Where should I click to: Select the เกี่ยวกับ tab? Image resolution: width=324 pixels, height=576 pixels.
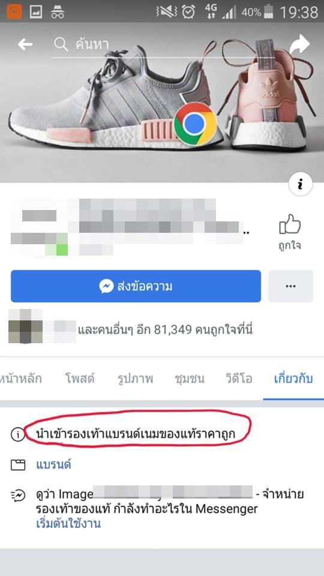293,379
